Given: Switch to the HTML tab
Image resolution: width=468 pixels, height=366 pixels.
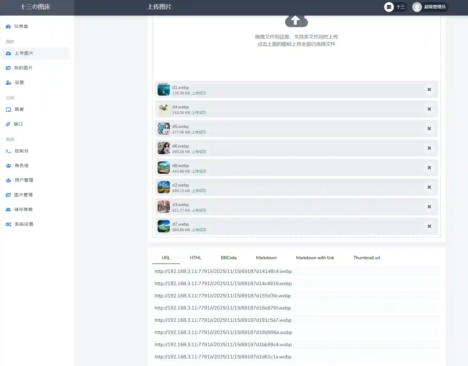Looking at the screenshot, I should [195, 258].
